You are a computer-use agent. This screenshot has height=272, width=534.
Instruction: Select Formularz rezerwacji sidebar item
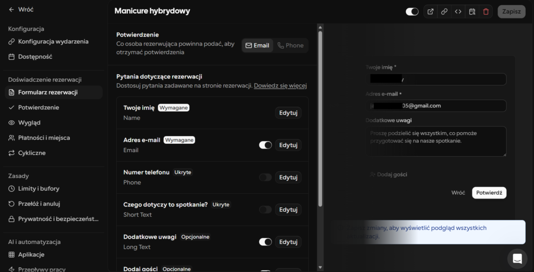(54, 92)
